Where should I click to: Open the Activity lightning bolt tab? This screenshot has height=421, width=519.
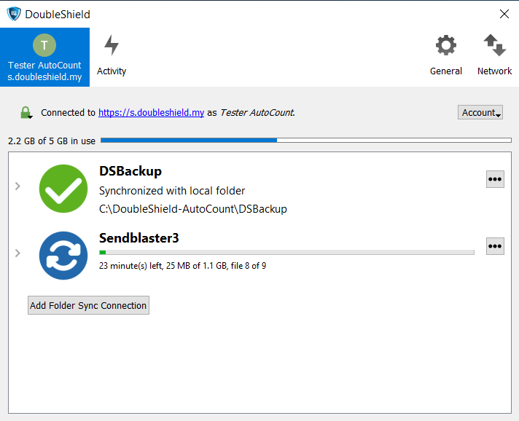pyautogui.click(x=112, y=57)
